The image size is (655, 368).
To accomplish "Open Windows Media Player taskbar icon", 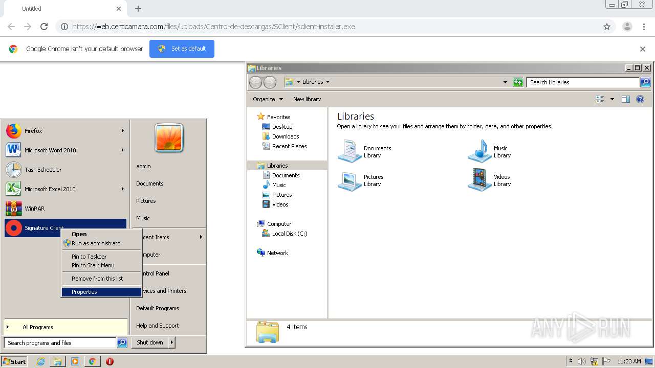I will (x=75, y=361).
